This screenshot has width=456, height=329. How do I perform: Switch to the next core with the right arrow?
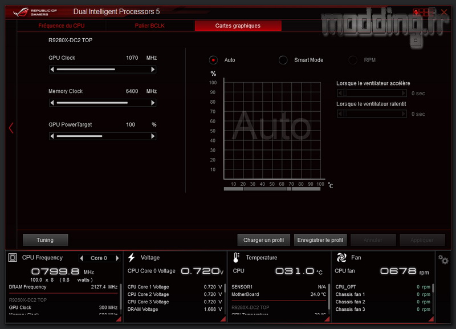(117, 258)
